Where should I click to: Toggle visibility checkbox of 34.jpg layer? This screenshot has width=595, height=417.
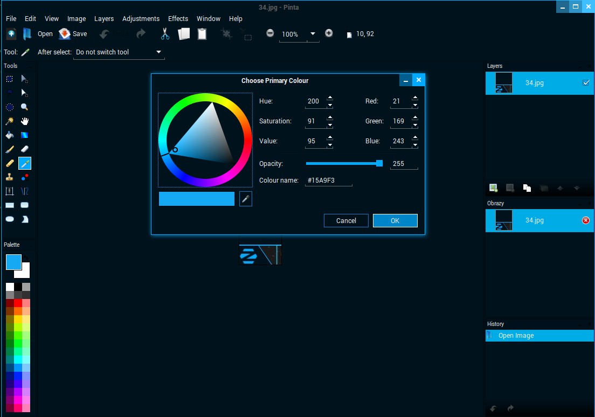(x=586, y=83)
